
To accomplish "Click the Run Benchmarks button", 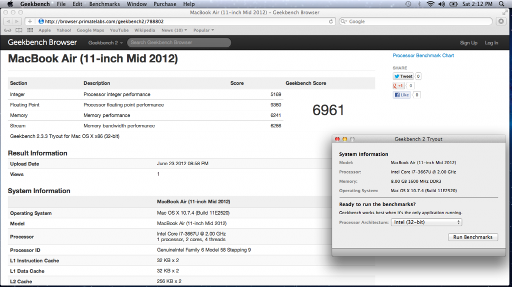I will 472,237.
